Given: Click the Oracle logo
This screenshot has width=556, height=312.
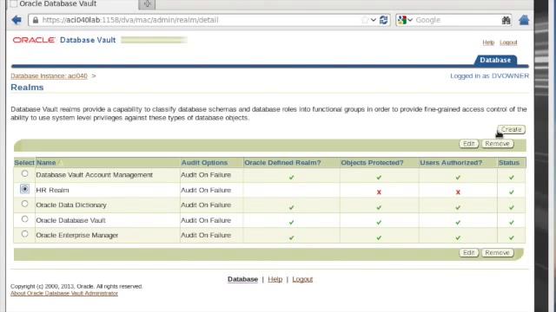Looking at the screenshot, I should [x=34, y=40].
